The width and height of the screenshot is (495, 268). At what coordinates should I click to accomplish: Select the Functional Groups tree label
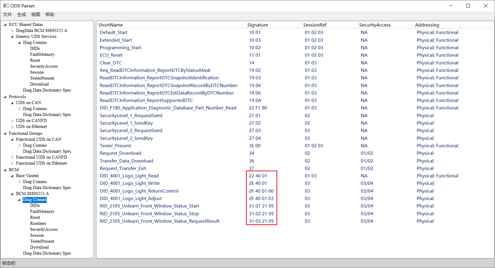(26, 133)
